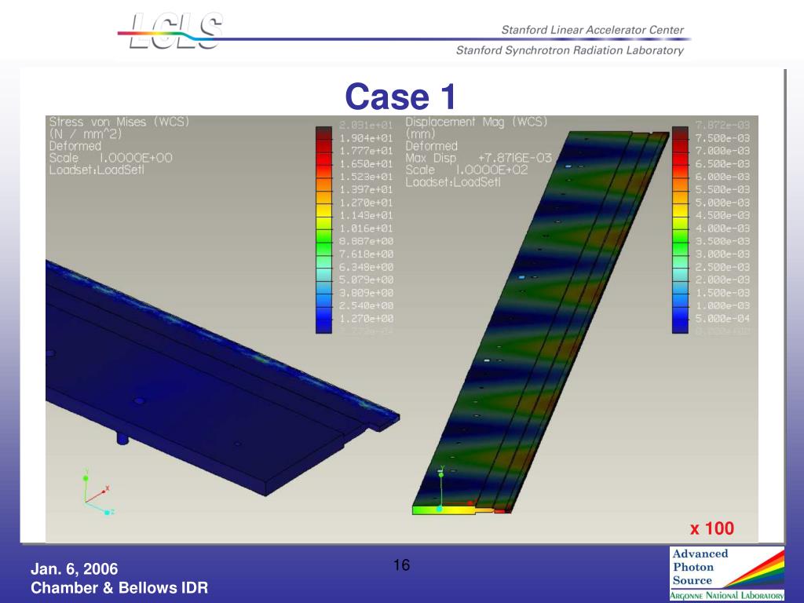Image resolution: width=804 pixels, height=603 pixels.
Task: Click the displacement legend value 2.500e-03
Action: tap(722, 268)
